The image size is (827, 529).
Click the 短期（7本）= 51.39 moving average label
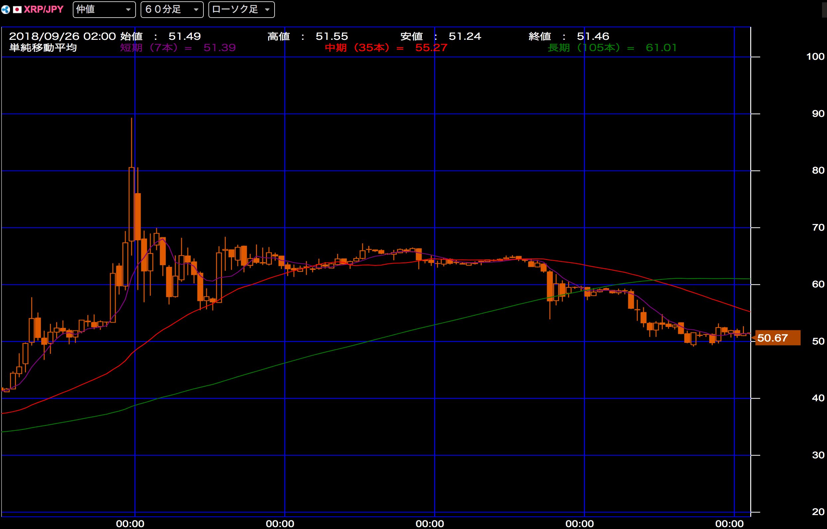pos(178,47)
